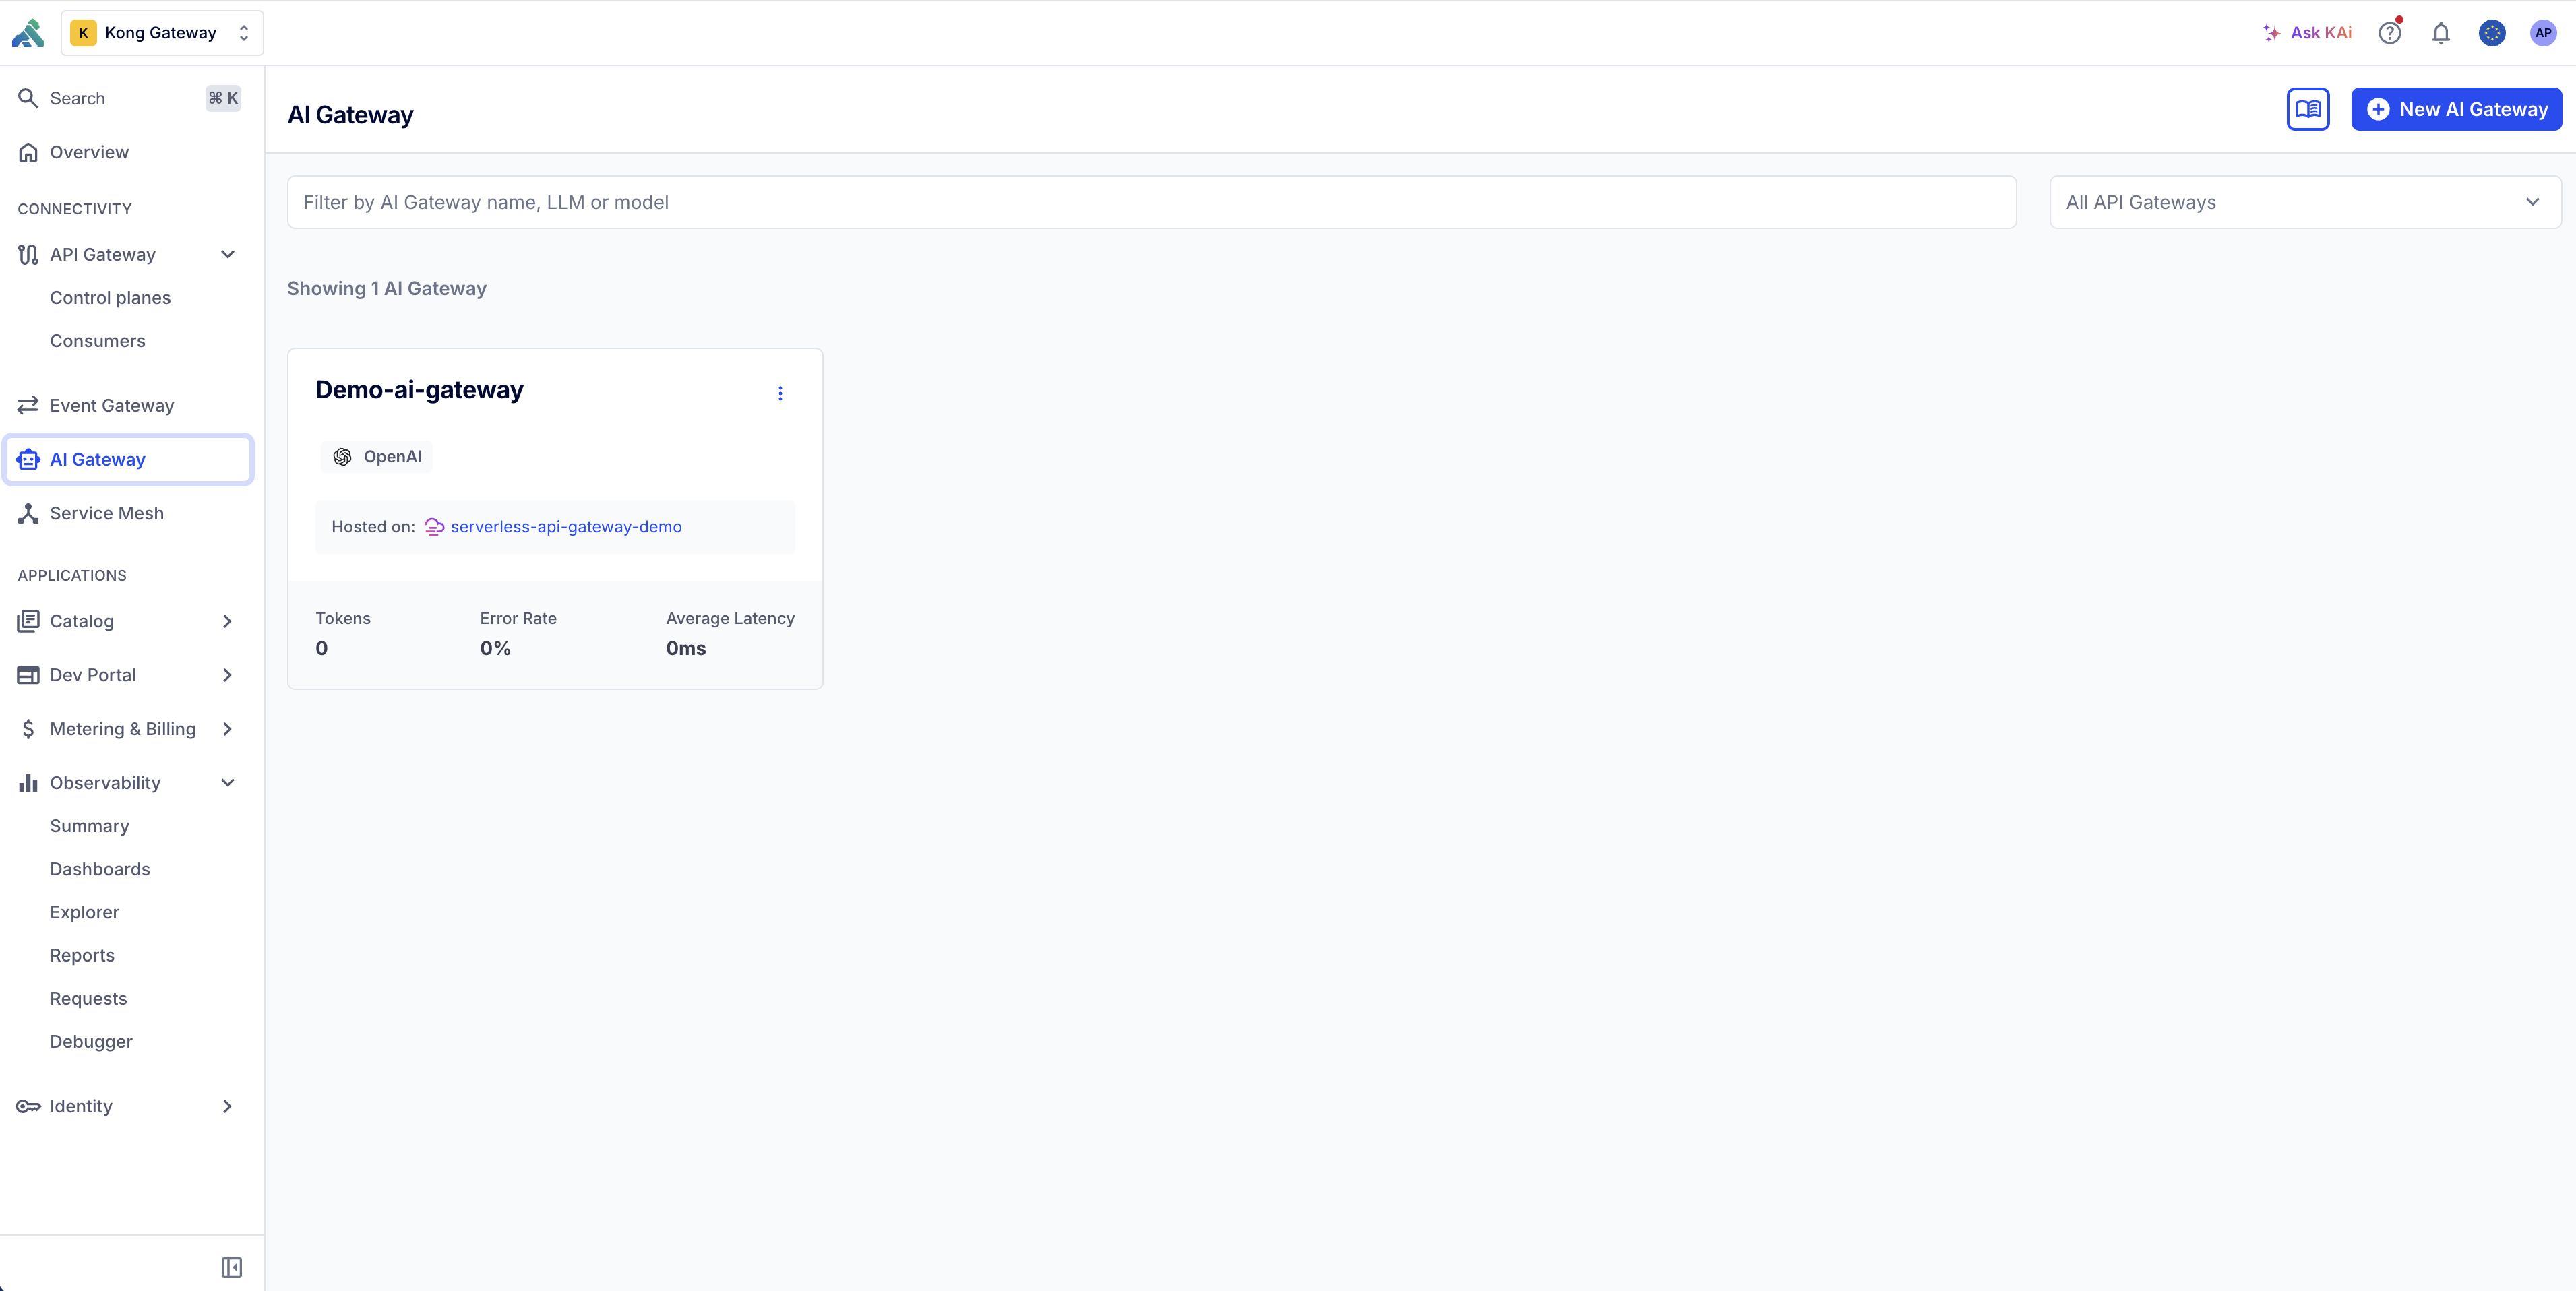This screenshot has height=1291, width=2576.
Task: Click the CONNECTIVITY section header
Action: (x=75, y=209)
